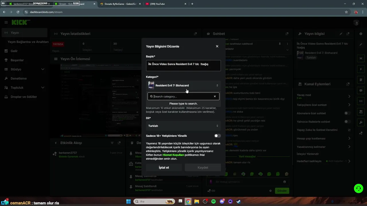
Task: Click the document icon in right toolbar
Action: coord(361,80)
